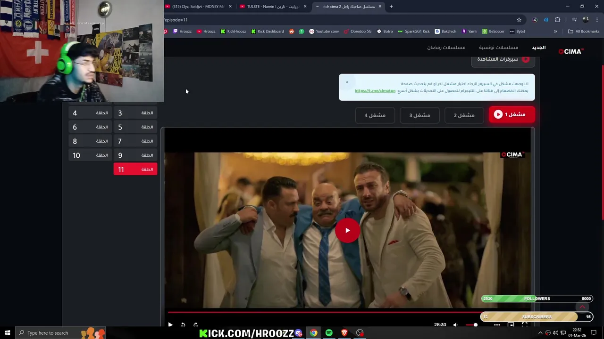Image resolution: width=604 pixels, height=339 pixels.
Task: Play the video with the red center button
Action: point(347,230)
